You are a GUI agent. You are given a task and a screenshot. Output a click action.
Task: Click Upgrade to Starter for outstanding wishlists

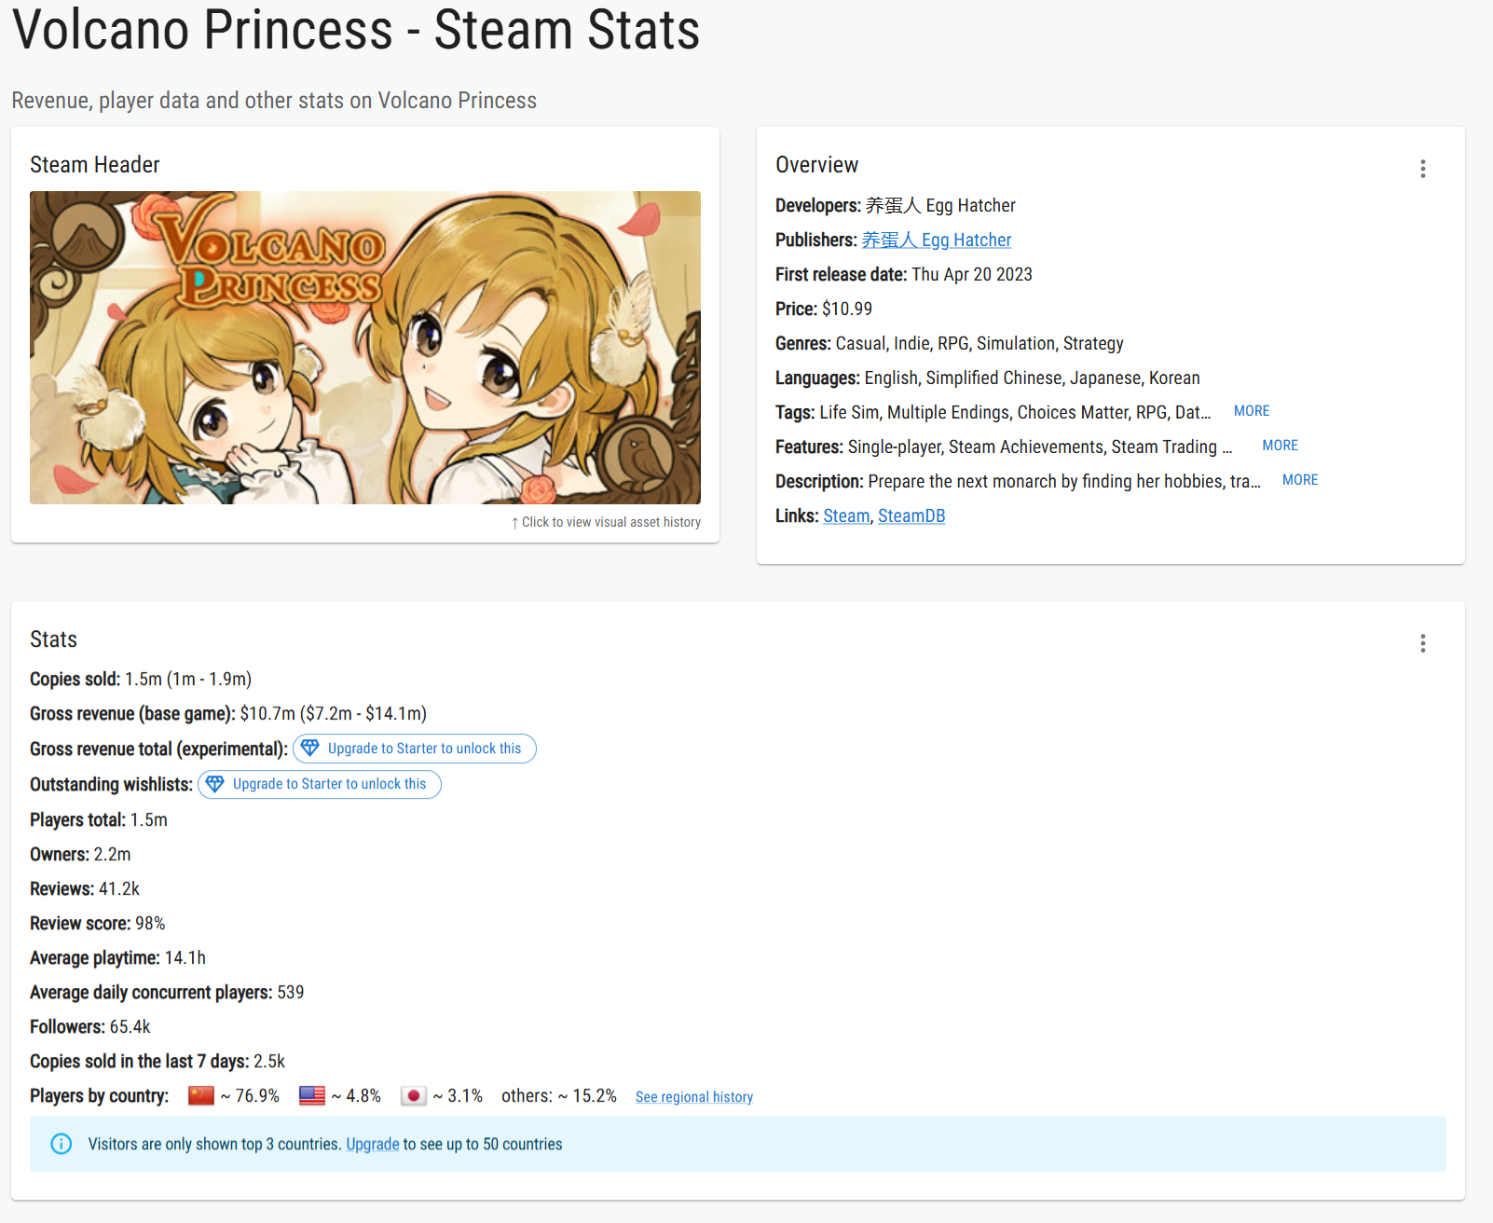point(320,784)
